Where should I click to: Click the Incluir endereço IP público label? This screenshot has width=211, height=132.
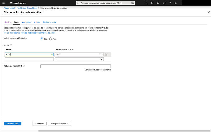[15, 38]
